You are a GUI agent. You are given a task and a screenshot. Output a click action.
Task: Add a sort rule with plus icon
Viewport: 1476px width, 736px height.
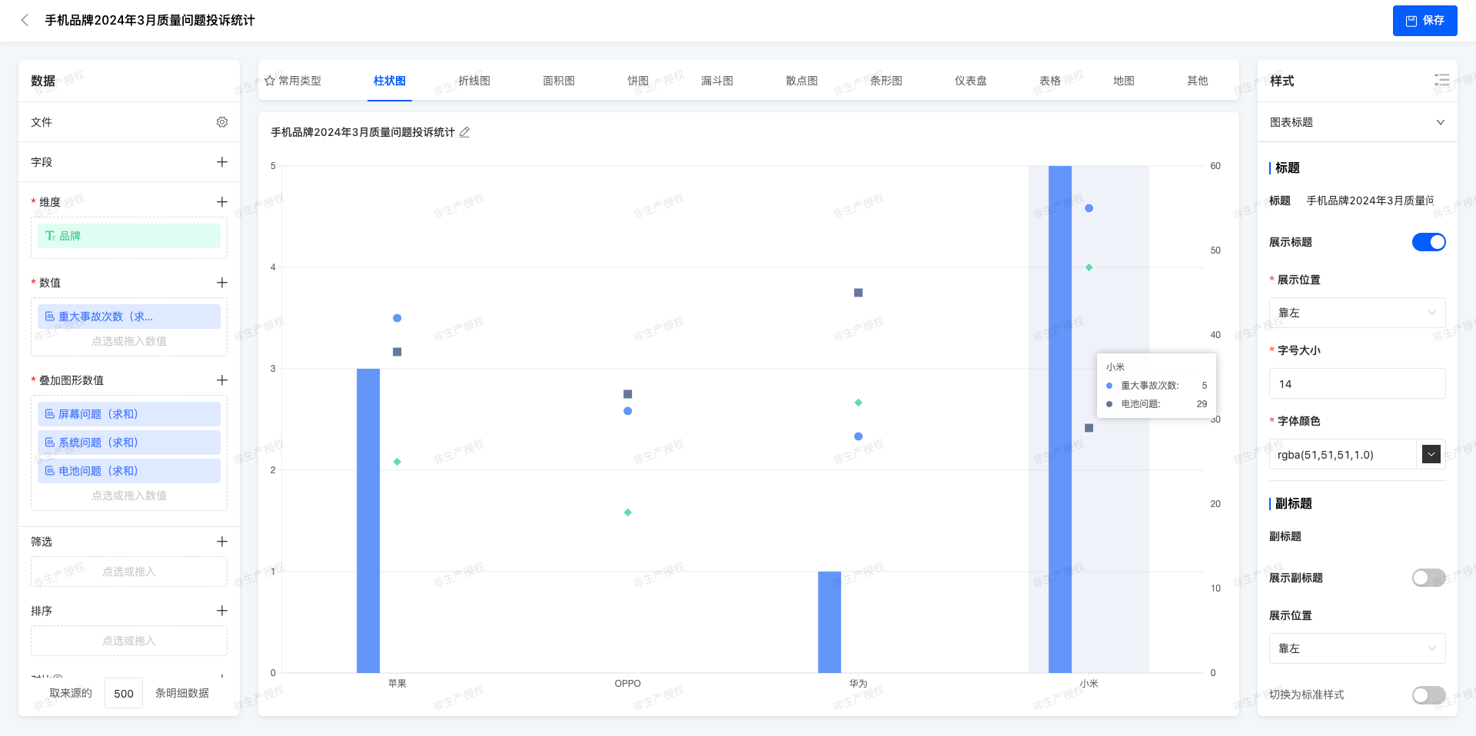pos(222,611)
